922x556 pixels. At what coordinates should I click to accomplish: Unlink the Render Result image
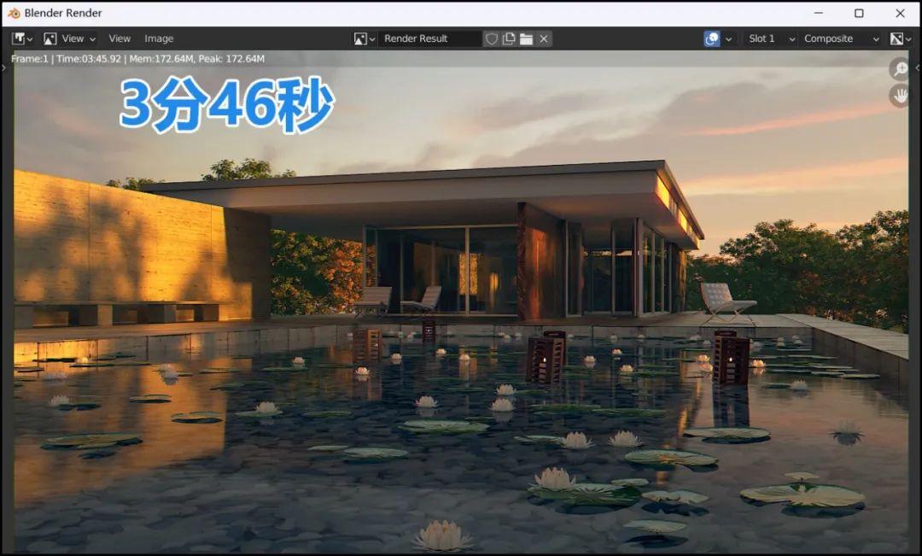544,38
